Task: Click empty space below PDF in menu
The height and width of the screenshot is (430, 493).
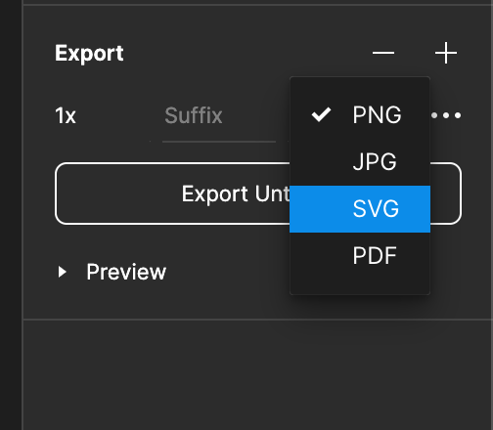Action: tap(360, 286)
